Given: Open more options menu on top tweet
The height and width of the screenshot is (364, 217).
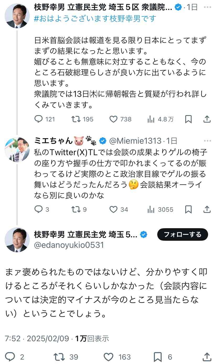Looking at the screenshot, I should [x=207, y=8].
